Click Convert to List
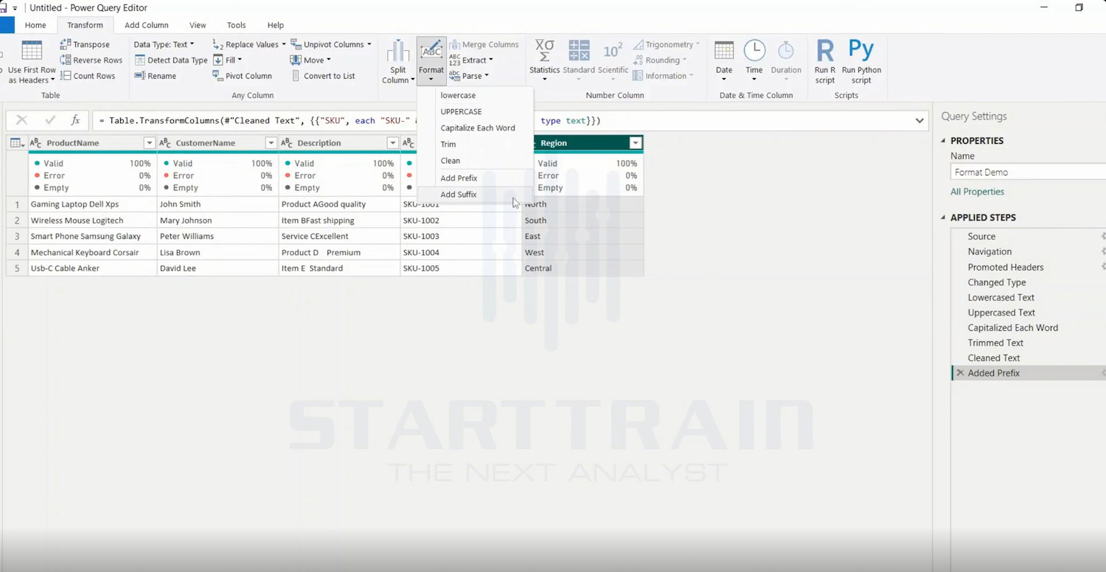The image size is (1106, 572). [x=323, y=76]
